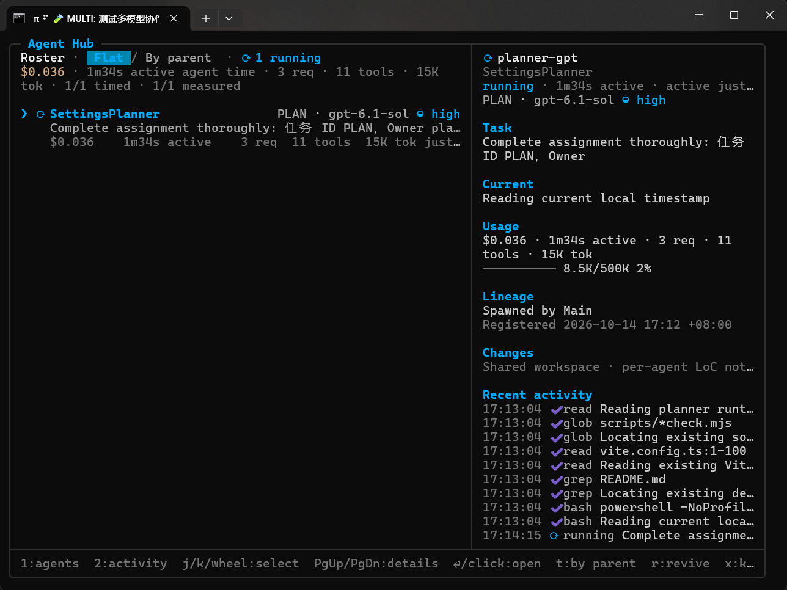Minimize the terminal window

pyautogui.click(x=698, y=15)
